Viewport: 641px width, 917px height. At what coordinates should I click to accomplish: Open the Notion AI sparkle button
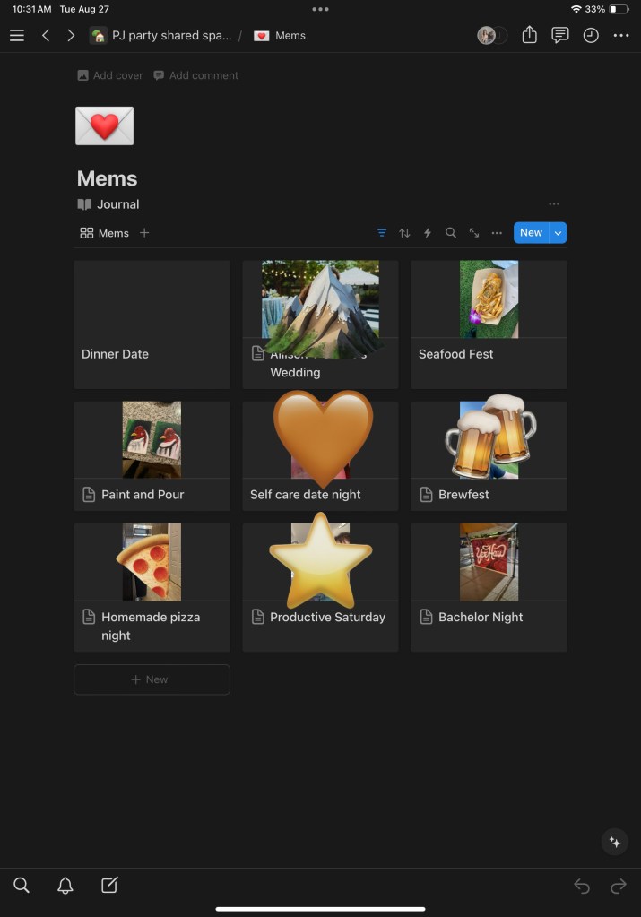click(x=615, y=842)
